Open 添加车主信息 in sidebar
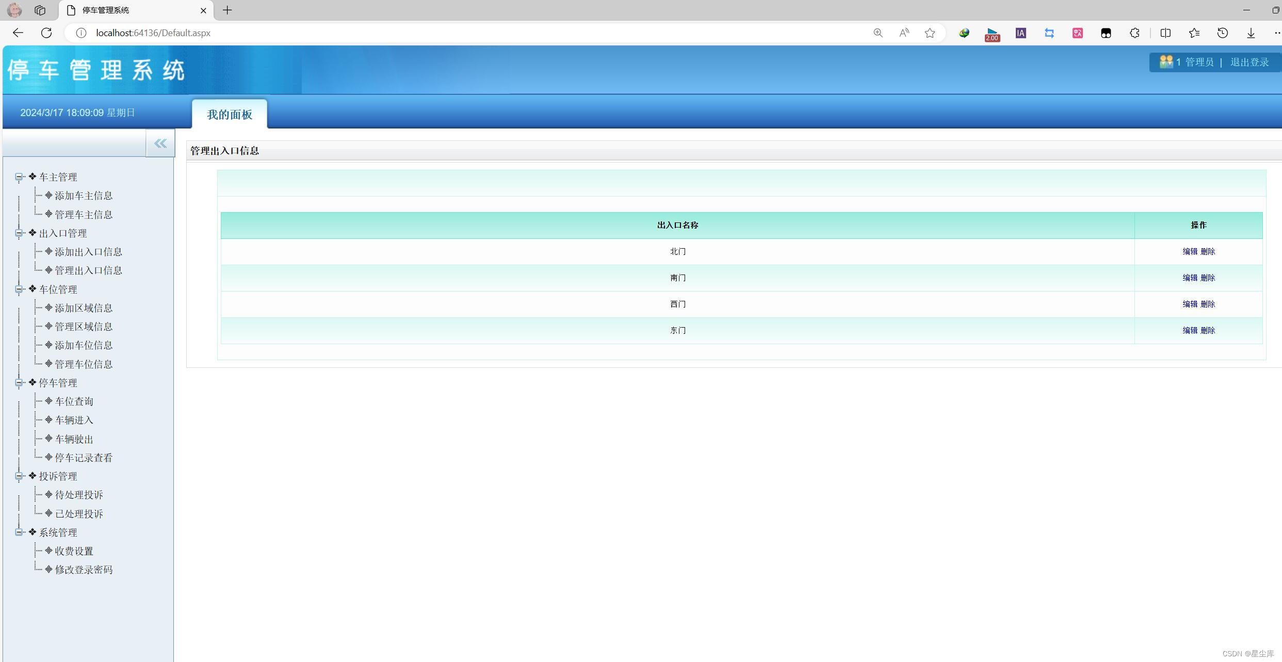Screen dimensions: 1282x662 coord(84,196)
